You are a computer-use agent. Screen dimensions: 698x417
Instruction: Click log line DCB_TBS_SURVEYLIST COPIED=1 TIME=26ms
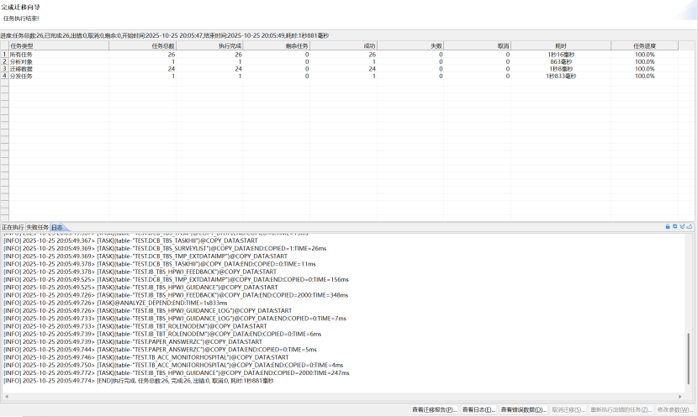165,248
